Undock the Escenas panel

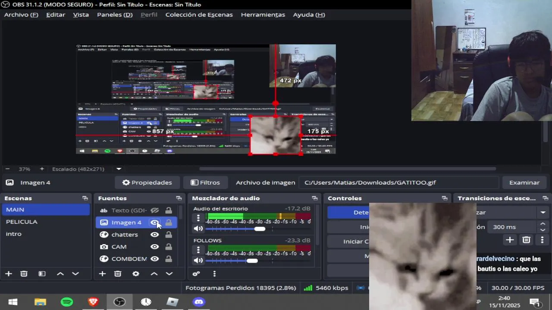point(85,198)
